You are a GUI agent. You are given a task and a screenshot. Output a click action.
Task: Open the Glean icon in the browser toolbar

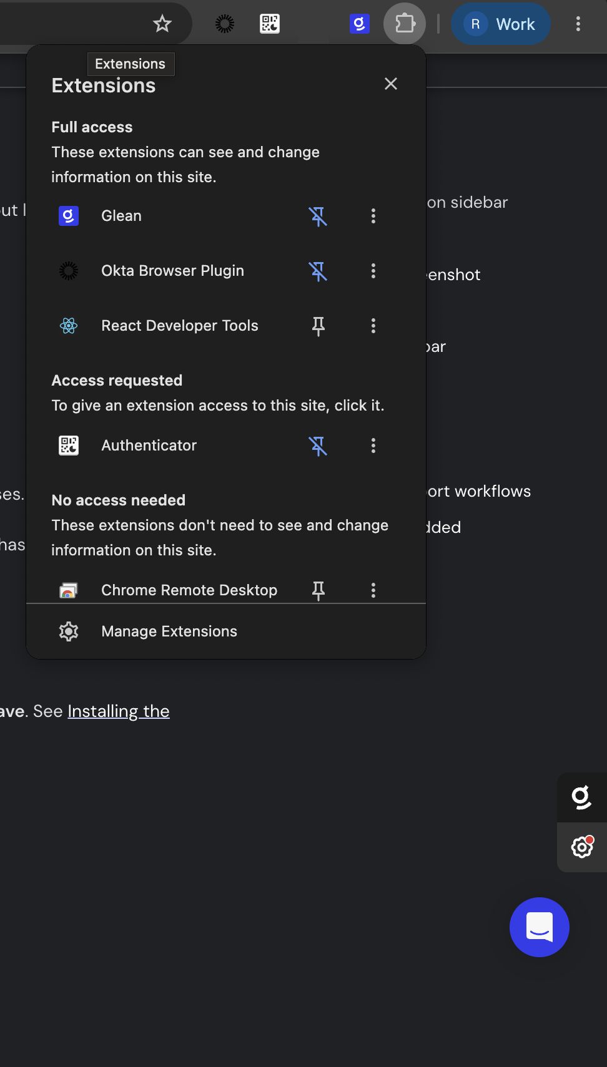(359, 24)
